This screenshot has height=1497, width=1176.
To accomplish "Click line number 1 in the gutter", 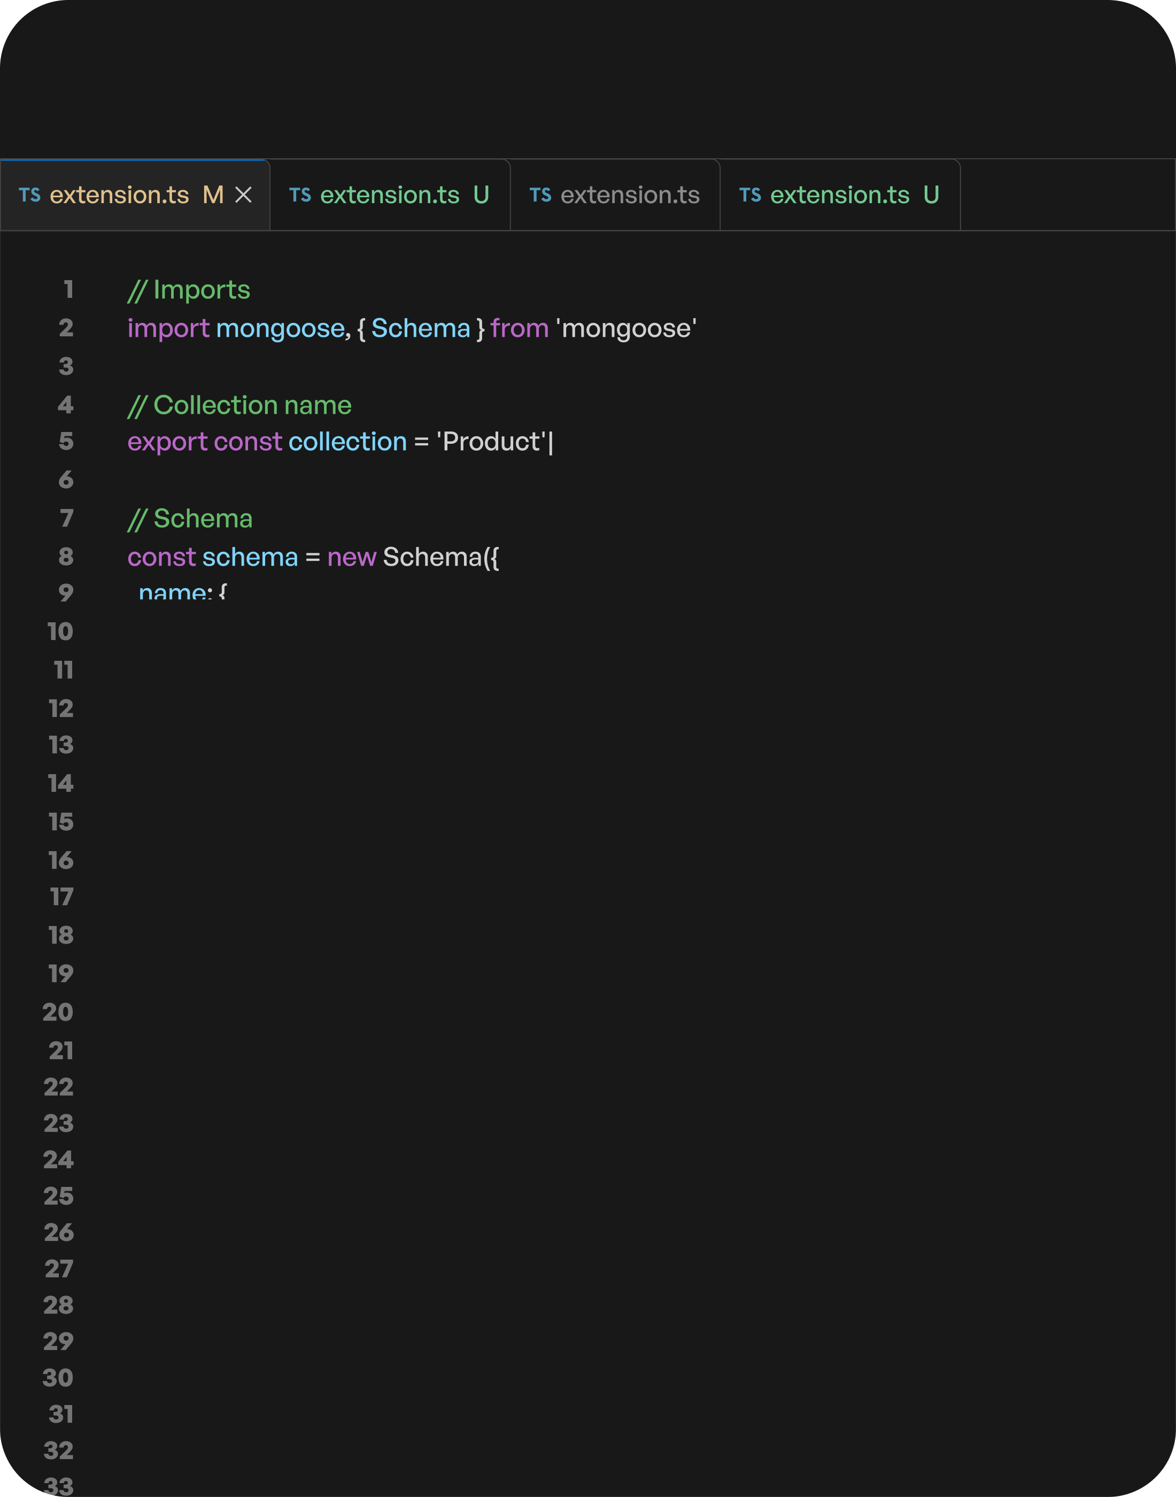I will [68, 289].
